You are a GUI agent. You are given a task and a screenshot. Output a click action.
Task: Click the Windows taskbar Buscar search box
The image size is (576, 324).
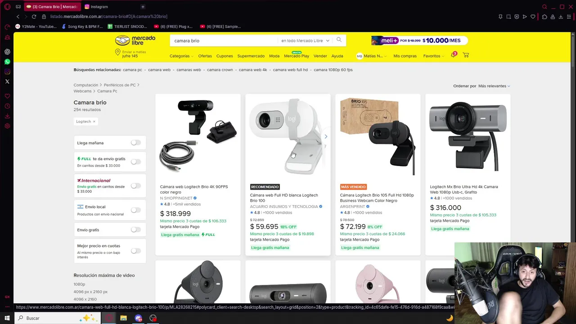(58, 318)
